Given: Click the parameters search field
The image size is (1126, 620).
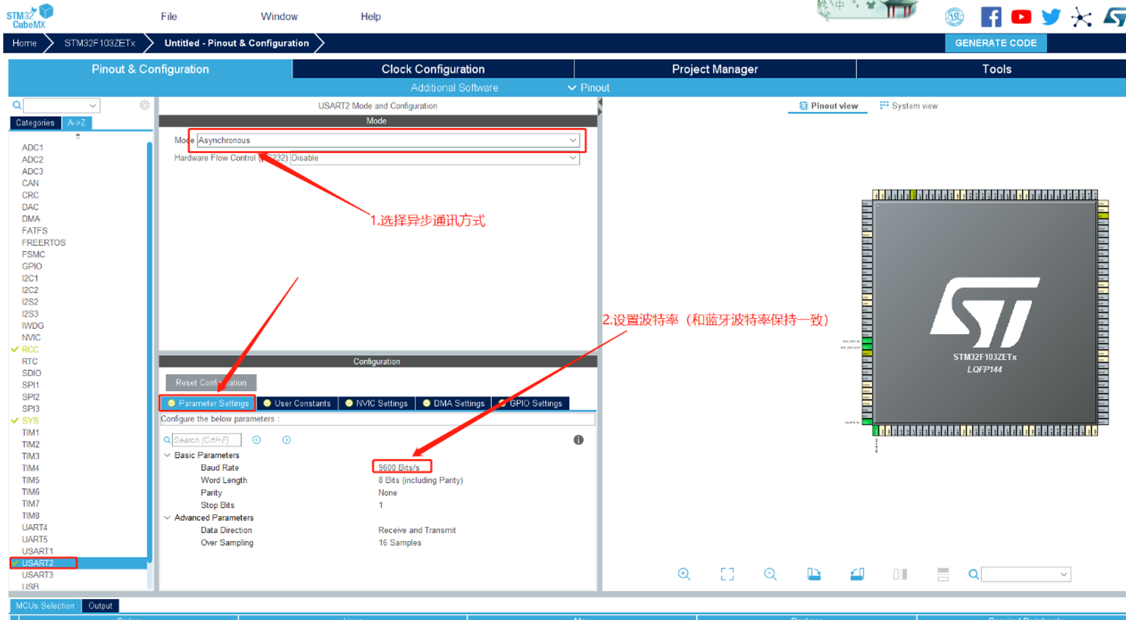Looking at the screenshot, I should [205, 439].
